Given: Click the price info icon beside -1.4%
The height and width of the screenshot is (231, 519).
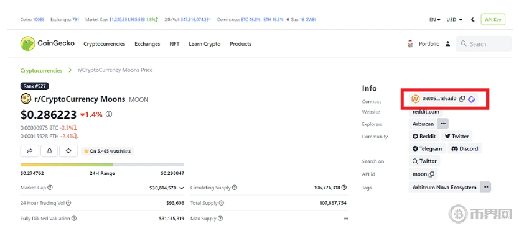Looking at the screenshot, I should pyautogui.click(x=109, y=114).
